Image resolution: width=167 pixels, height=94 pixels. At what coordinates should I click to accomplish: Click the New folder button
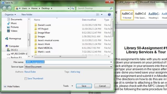point(27,15)
